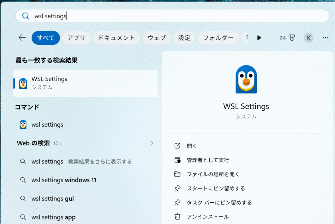
Task: Click the WSL Settings penguin icon in results
Action: click(x=23, y=83)
